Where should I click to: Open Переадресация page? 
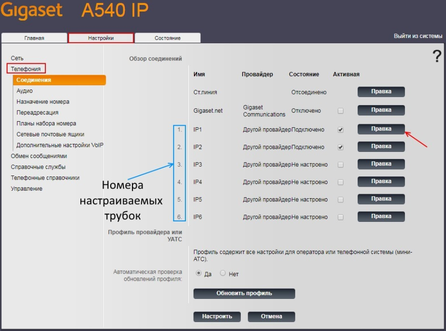(x=37, y=113)
